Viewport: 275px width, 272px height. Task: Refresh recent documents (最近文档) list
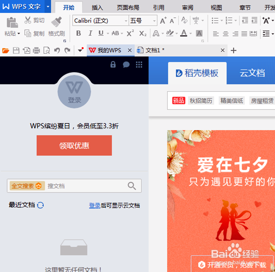coord(41,205)
